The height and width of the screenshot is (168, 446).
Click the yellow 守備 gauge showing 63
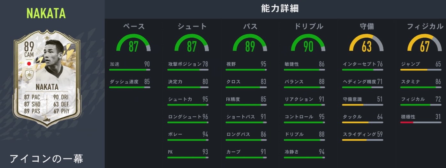[367, 44]
